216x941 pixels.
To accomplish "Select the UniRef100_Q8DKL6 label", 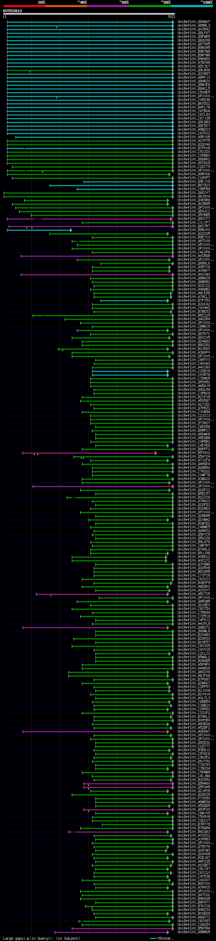I will [x=194, y=263].
